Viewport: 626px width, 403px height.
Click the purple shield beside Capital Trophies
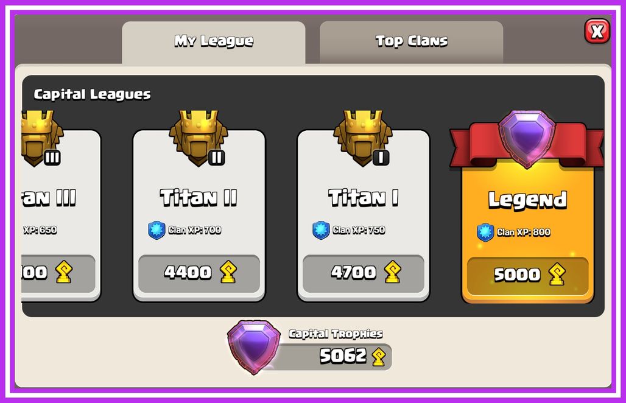pos(254,347)
